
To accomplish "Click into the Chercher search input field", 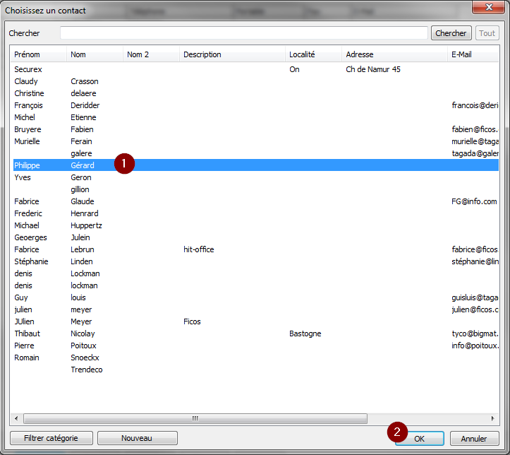I will pos(243,33).
